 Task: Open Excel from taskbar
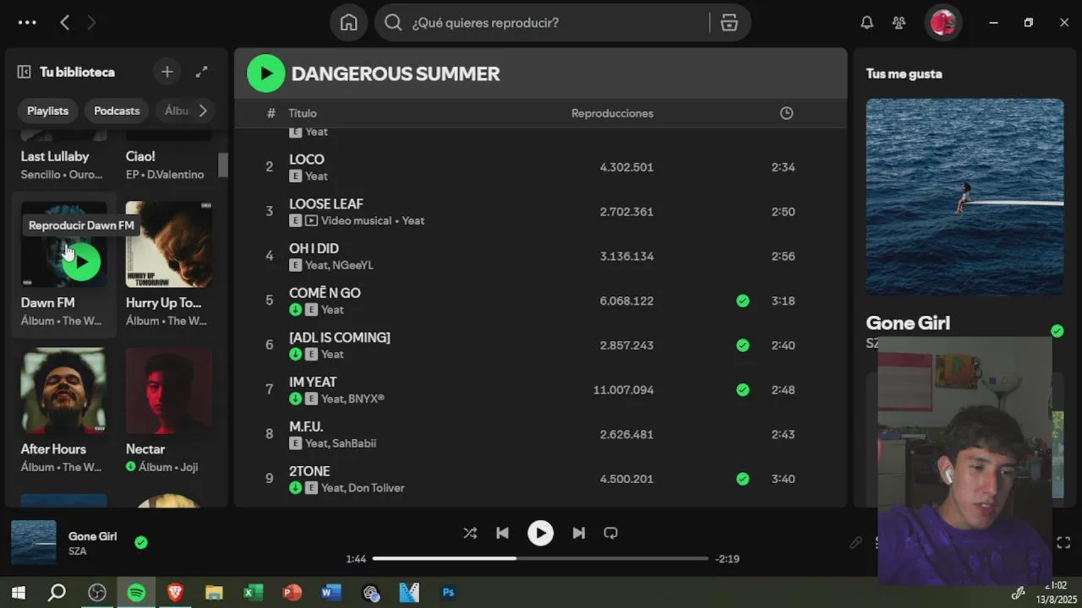pos(253,593)
